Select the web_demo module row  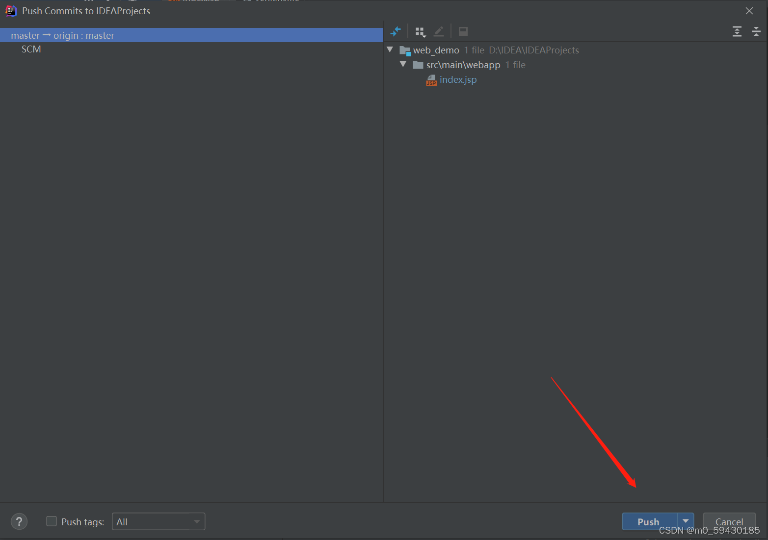[576, 50]
